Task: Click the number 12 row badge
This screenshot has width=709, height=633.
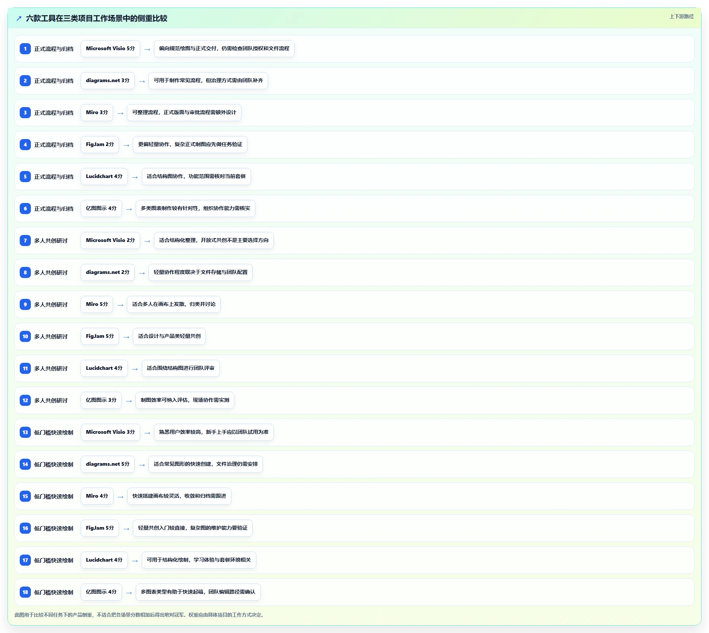Action: (x=25, y=400)
